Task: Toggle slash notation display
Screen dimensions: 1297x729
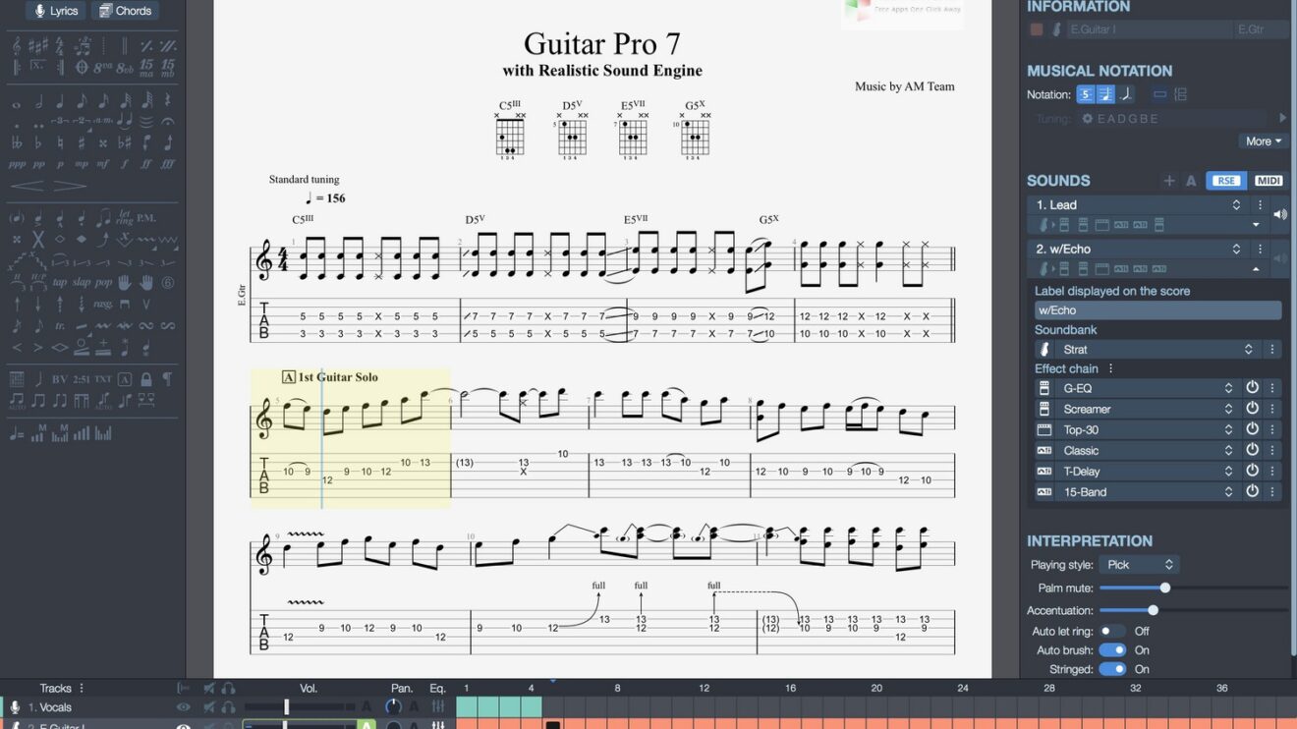Action: [1126, 94]
